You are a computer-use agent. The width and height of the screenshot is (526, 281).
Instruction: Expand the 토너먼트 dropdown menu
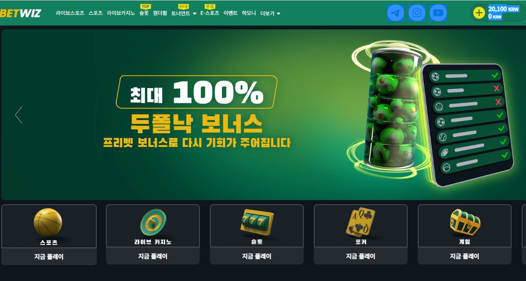[184, 13]
